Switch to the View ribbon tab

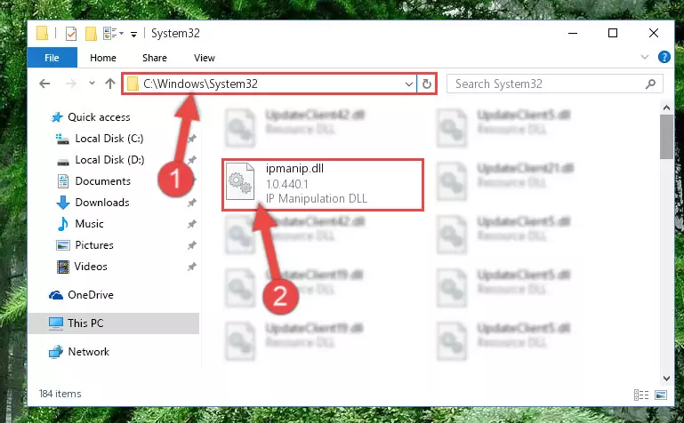205,58
